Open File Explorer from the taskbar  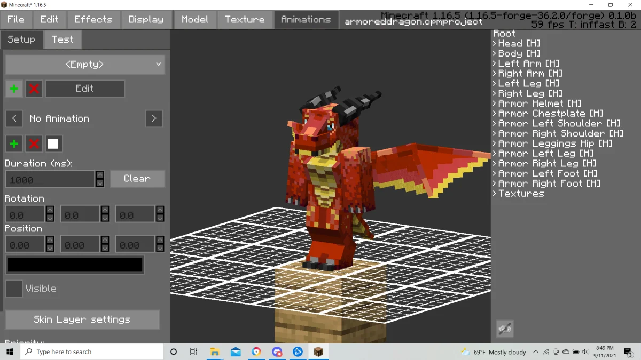[x=215, y=352]
